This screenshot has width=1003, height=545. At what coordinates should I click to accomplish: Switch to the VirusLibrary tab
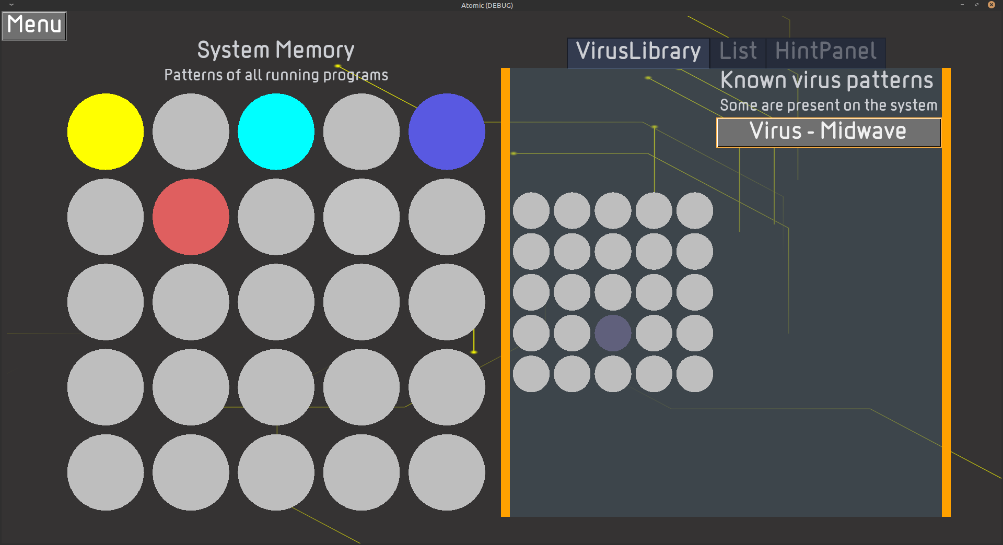click(x=638, y=52)
